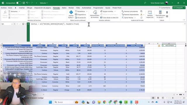Open the MARCA column filter dropdown
Screen dimensions: 187x105
point(46,45)
